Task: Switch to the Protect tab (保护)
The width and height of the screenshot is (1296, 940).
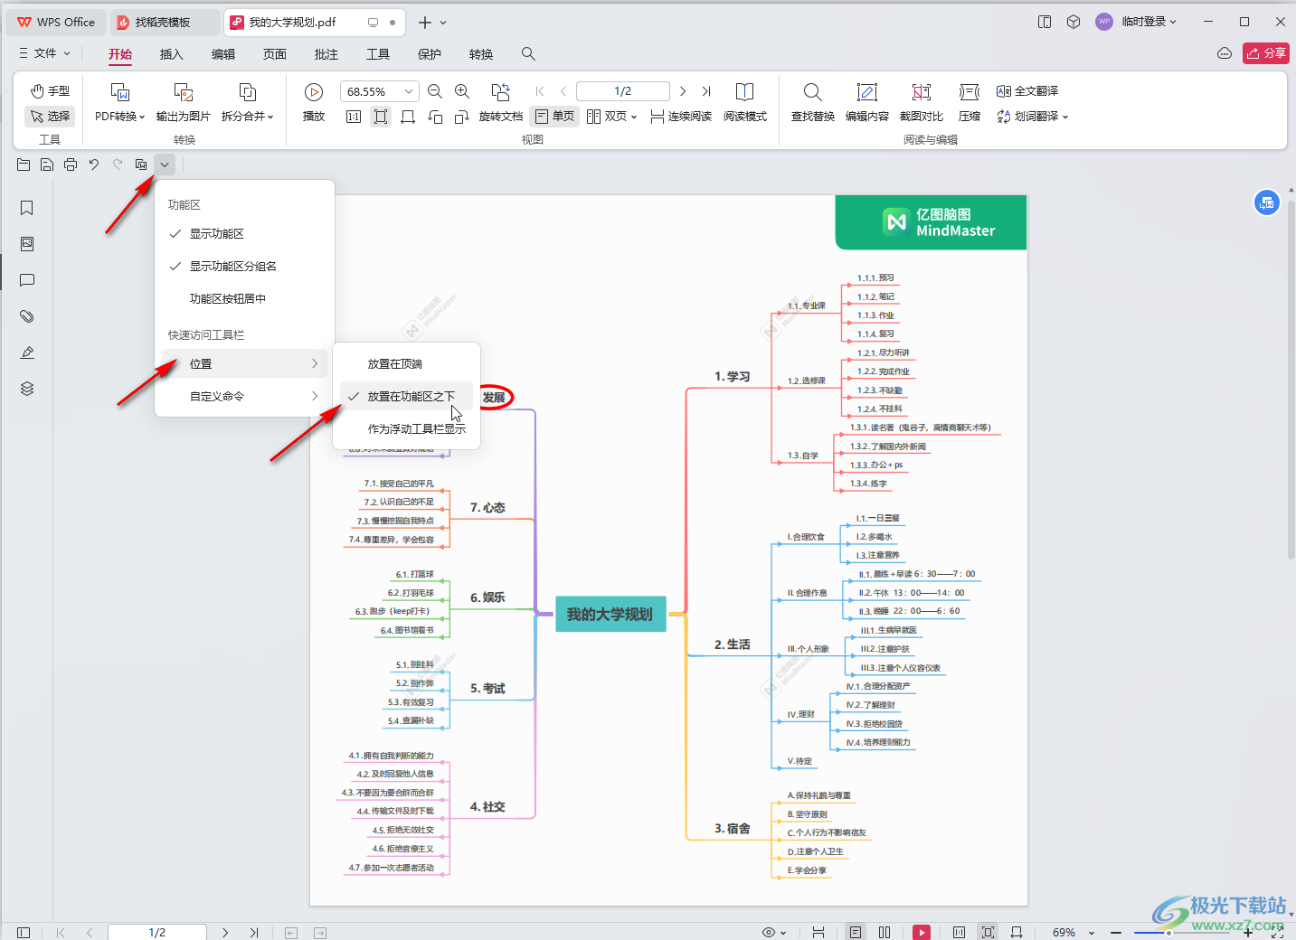Action: pos(430,54)
